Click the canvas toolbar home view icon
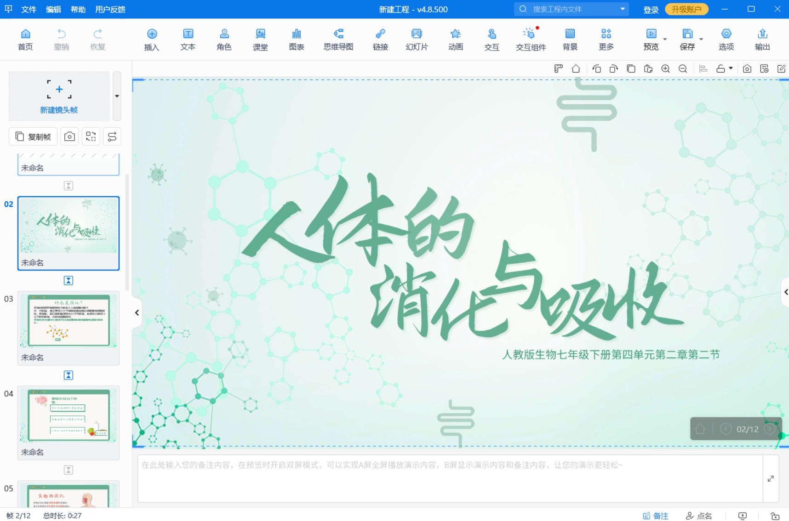Screen dimensions: 789x521 coord(576,69)
